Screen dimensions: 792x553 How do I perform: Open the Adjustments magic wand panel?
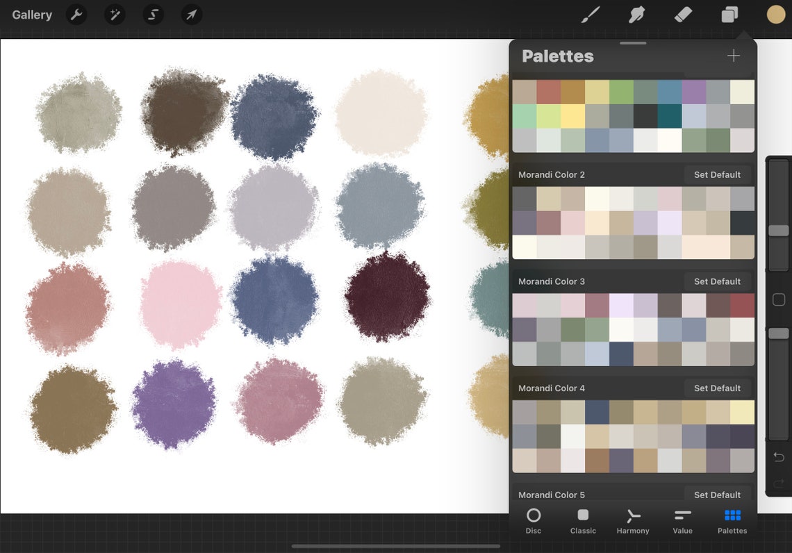click(115, 14)
